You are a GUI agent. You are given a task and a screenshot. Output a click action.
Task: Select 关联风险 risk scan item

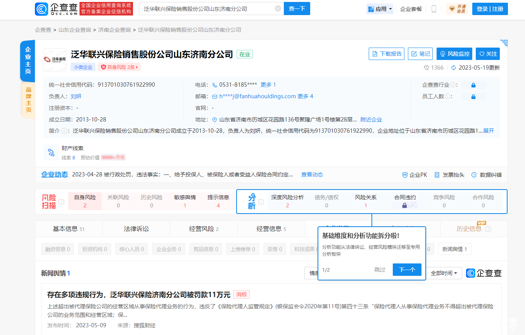[118, 201]
